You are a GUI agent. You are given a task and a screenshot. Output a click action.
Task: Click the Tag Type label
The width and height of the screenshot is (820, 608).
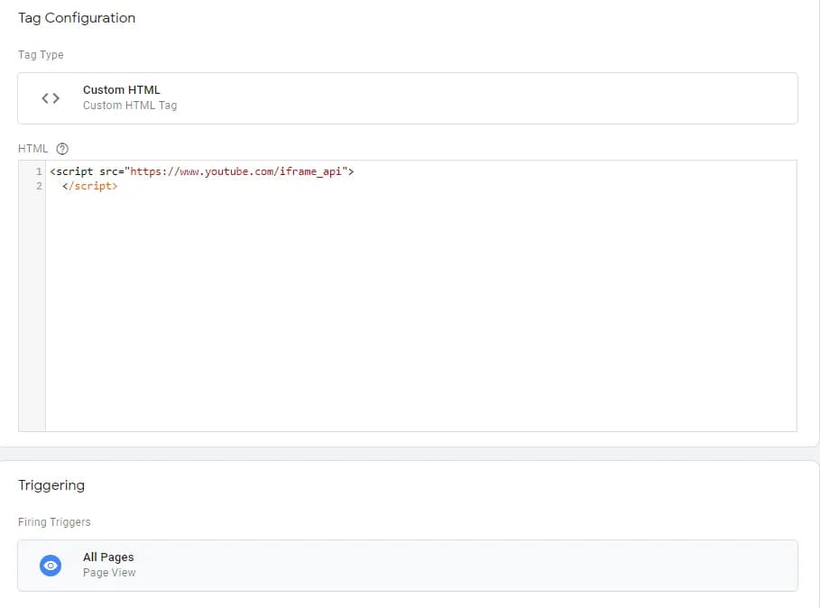coord(41,54)
